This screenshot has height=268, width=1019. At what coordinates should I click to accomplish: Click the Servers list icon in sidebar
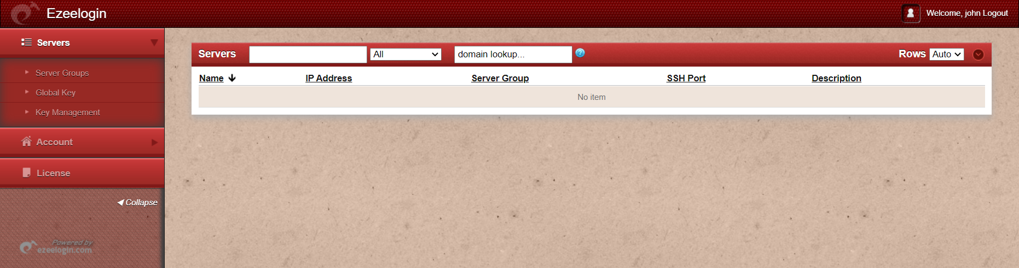pos(26,42)
